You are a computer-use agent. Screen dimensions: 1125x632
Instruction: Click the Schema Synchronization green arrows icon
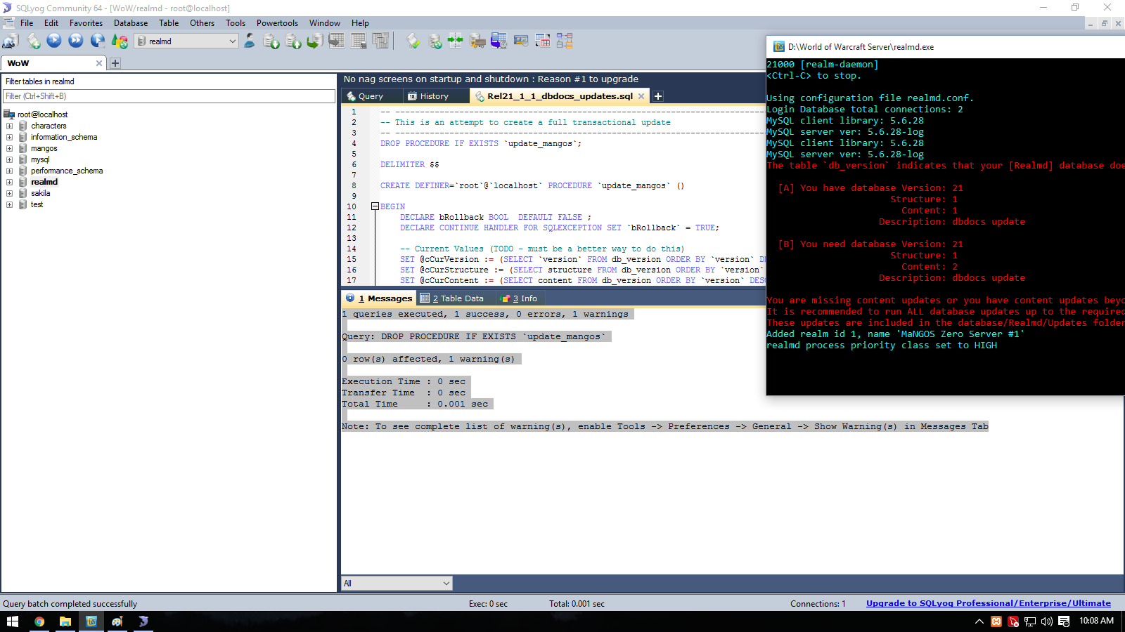pos(456,41)
